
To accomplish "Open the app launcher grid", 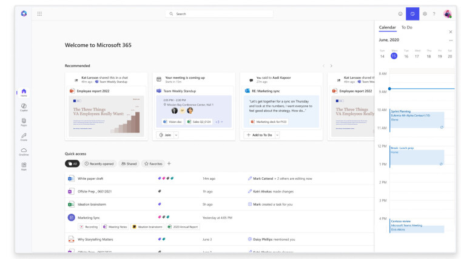I will (x=39, y=14).
